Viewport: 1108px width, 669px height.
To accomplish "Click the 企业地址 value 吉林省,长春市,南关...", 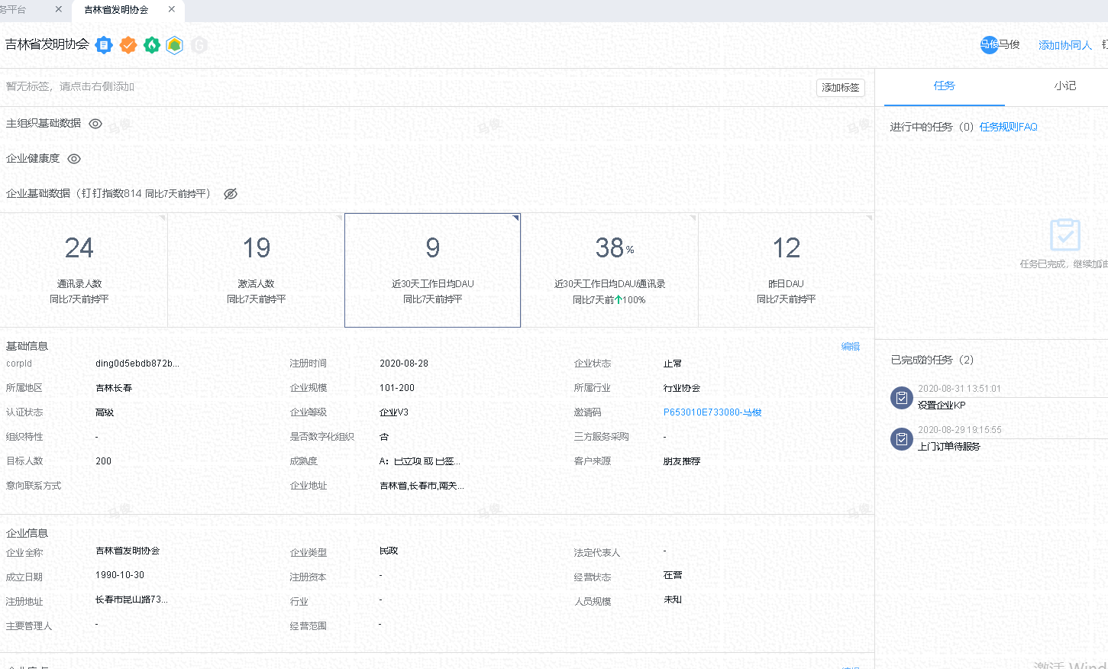I will pyautogui.click(x=422, y=486).
